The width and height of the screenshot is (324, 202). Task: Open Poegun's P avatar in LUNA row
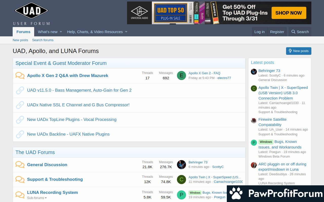181,195
